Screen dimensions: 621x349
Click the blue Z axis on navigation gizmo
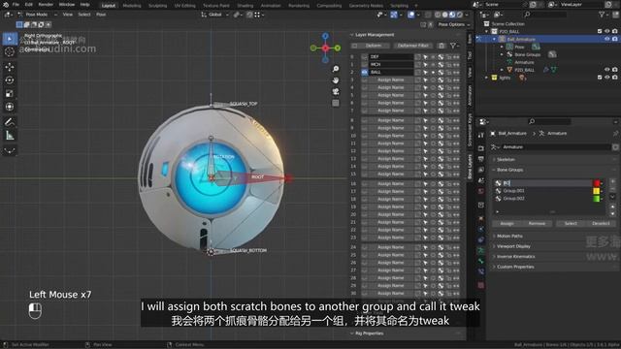[x=325, y=36]
